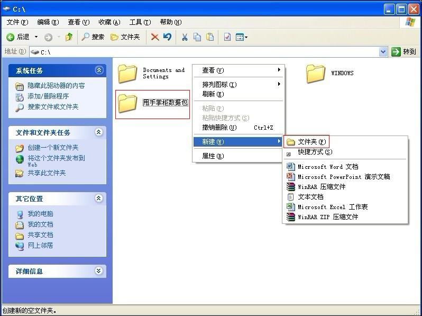Collapse the 文件和文件夹任务 panel
This screenshot has width=422, height=316.
pyautogui.click(x=99, y=132)
